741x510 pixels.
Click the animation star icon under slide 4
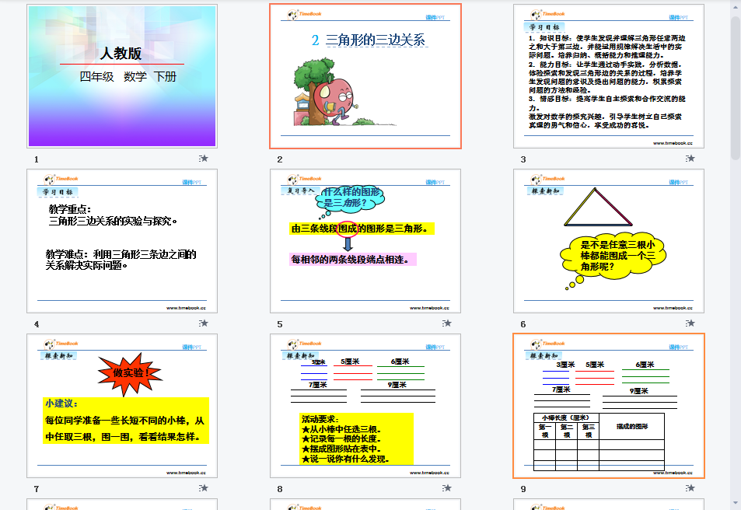(x=204, y=323)
